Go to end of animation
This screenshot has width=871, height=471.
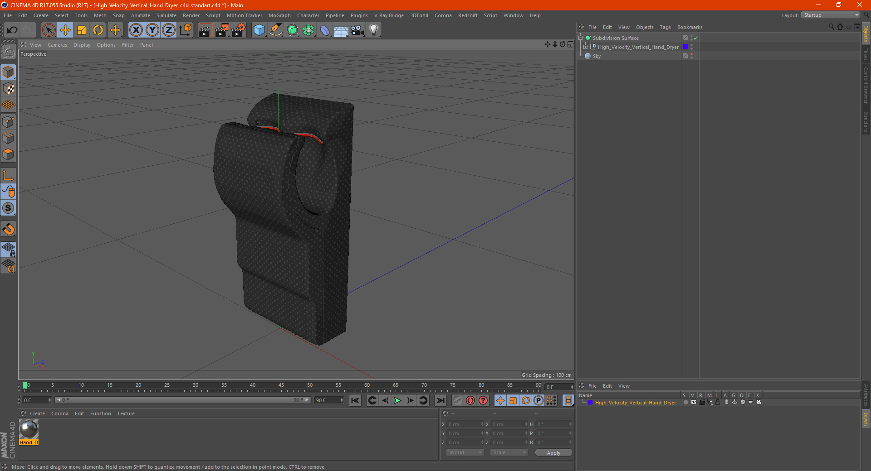440,400
